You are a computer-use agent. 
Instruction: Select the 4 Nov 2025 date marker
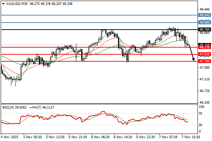(x=10, y=136)
